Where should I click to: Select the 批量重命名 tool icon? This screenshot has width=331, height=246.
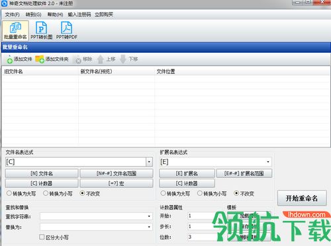(15, 30)
